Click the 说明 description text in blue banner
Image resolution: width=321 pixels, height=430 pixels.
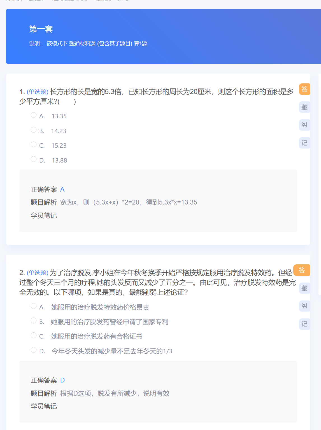point(89,44)
